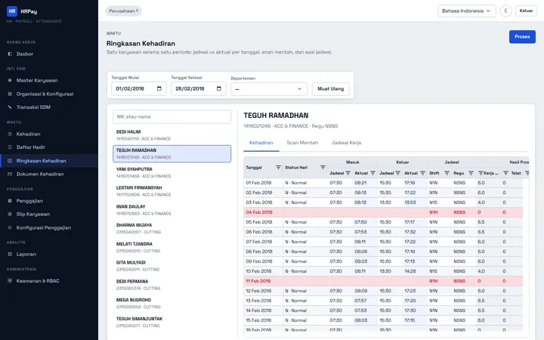
Task: Click the Muat Ulang button
Action: click(x=331, y=89)
